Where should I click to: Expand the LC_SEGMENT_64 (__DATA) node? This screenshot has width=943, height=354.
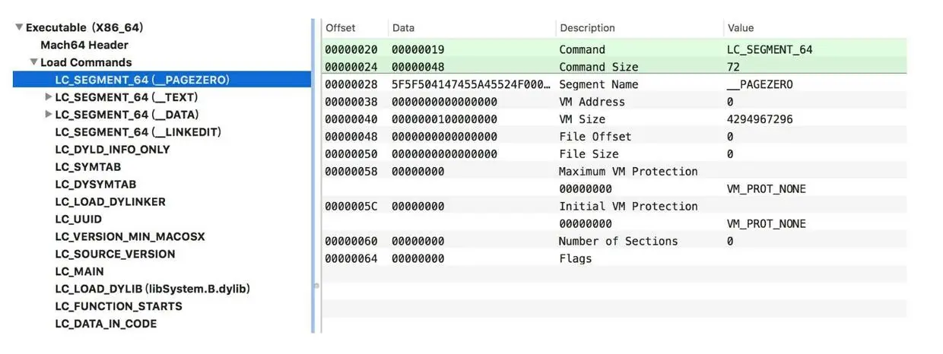(x=49, y=115)
